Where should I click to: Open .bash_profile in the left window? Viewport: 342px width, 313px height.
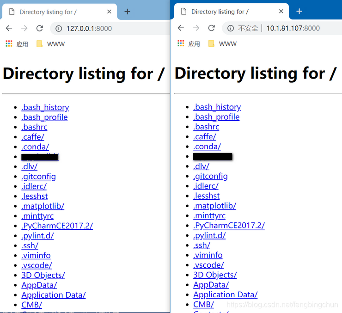44,117
